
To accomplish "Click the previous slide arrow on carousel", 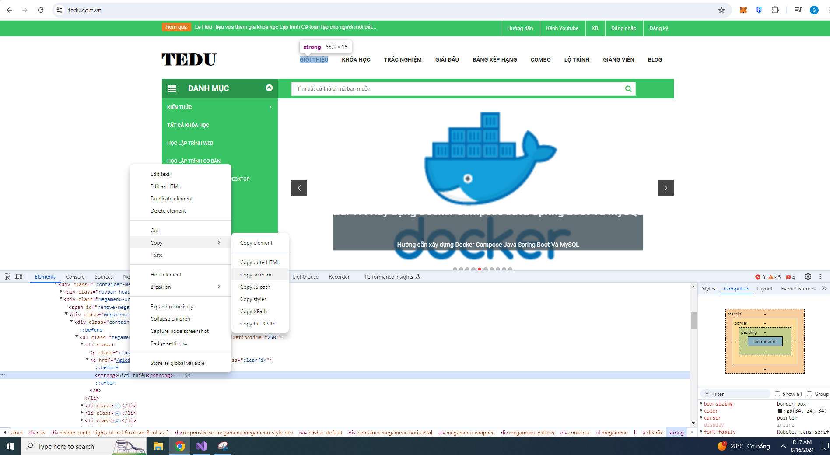I will [x=299, y=188].
